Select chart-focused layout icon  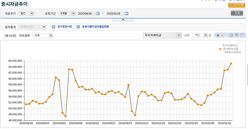coord(236,35)
